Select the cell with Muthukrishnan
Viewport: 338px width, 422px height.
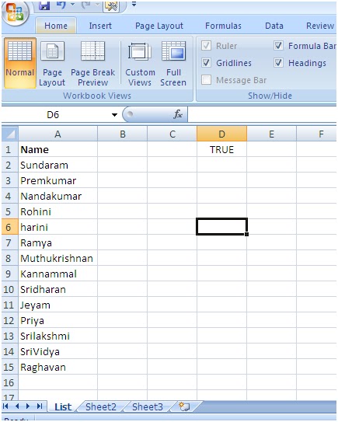coord(57,258)
